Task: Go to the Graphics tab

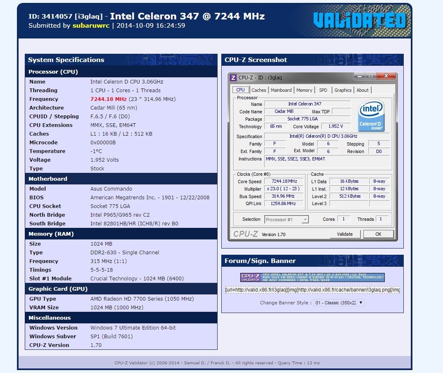Action: [x=343, y=90]
